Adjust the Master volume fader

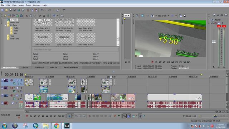(214, 42)
